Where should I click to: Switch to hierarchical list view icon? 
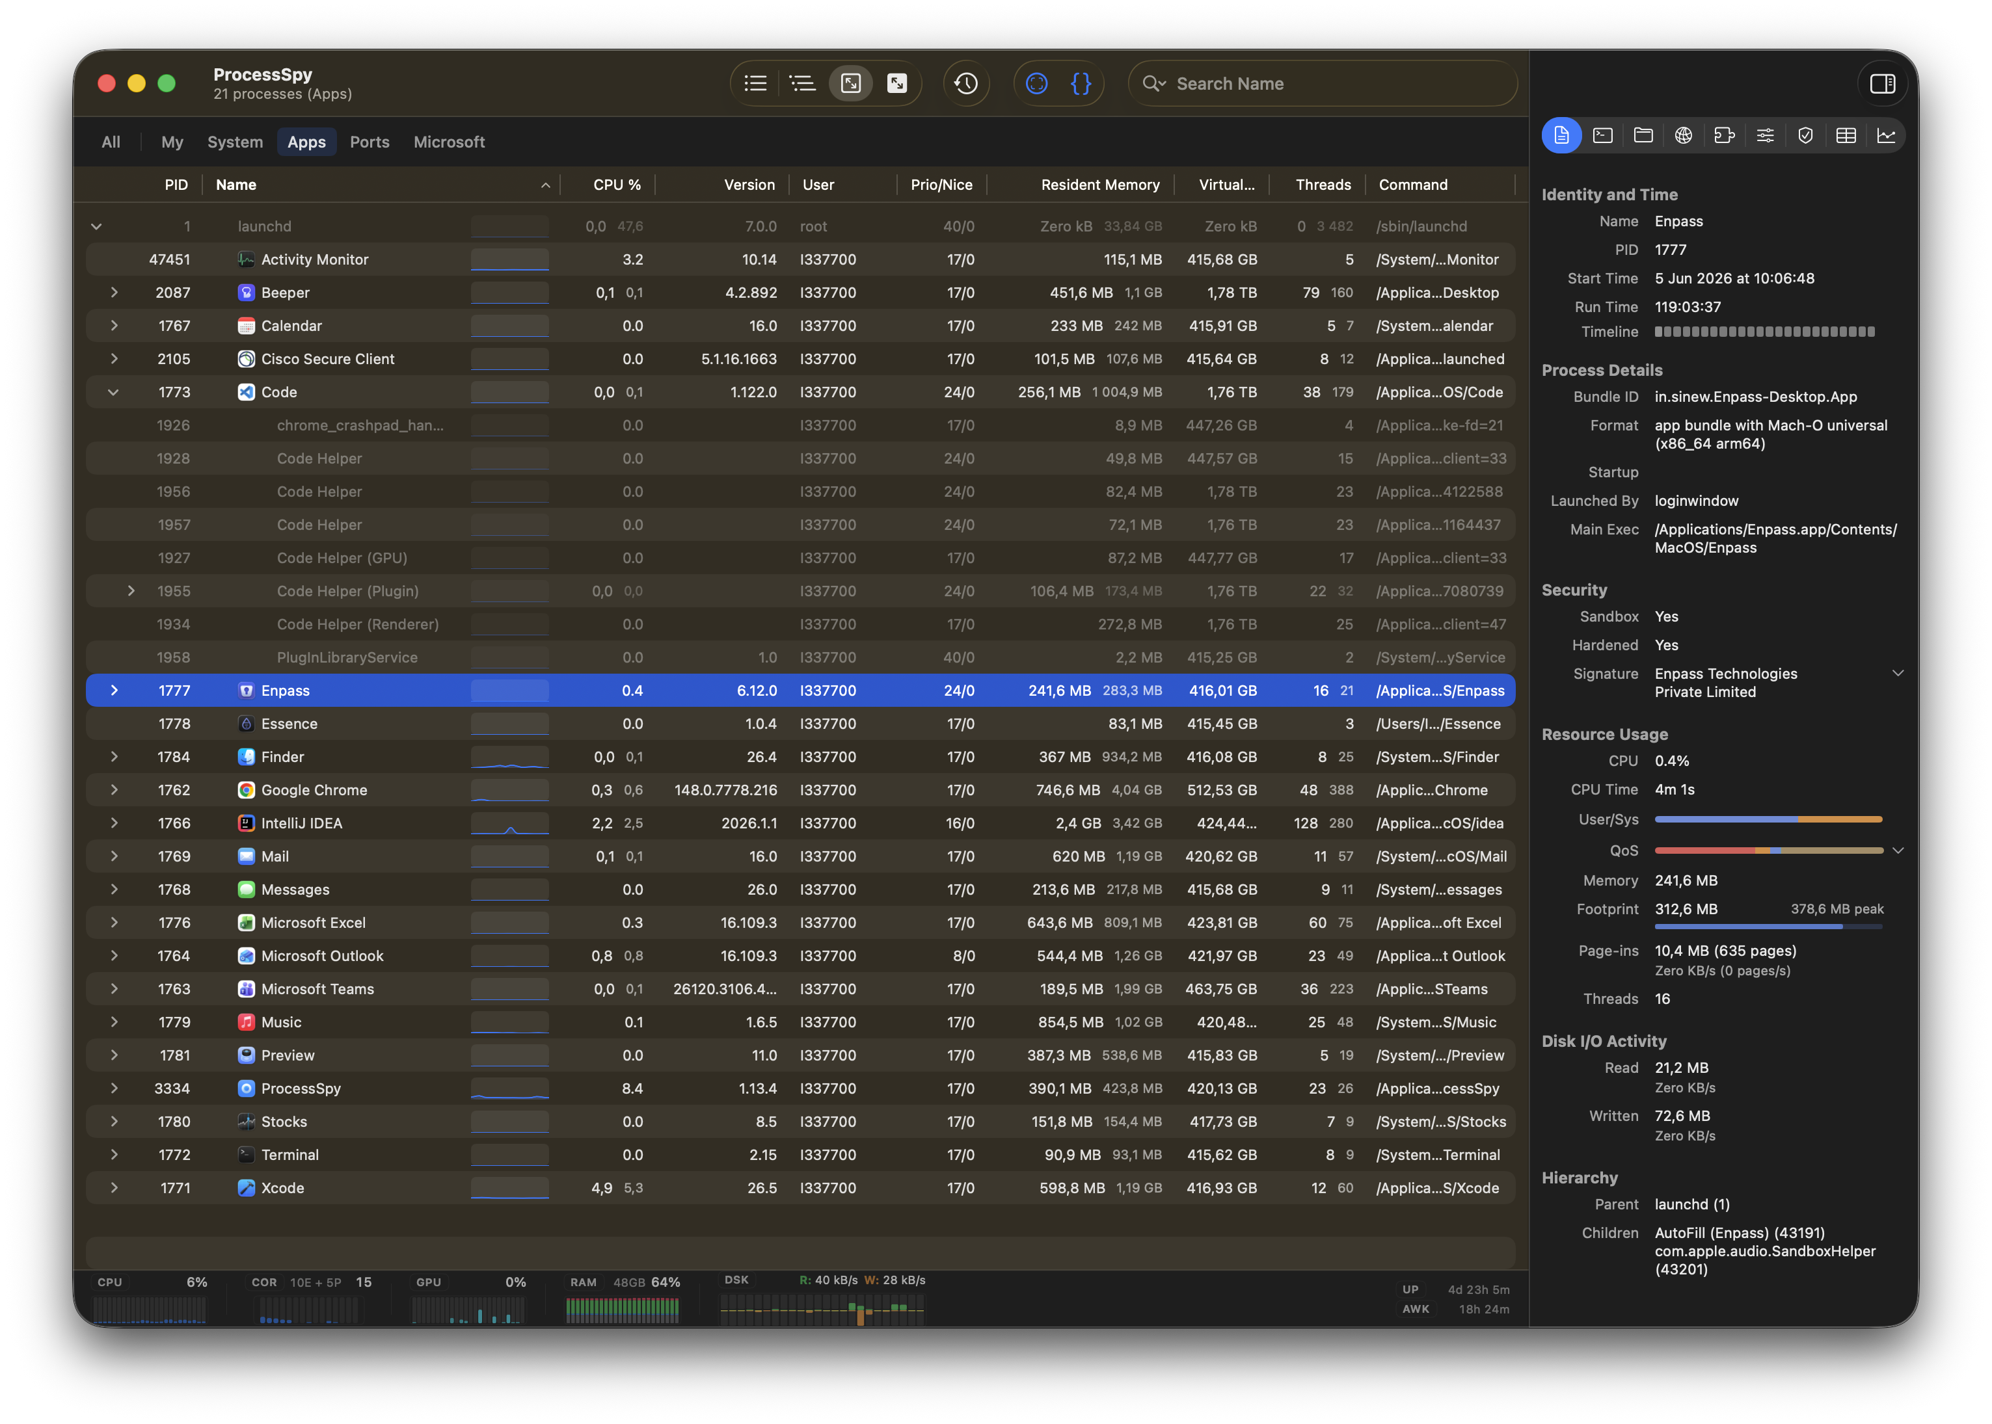[803, 83]
